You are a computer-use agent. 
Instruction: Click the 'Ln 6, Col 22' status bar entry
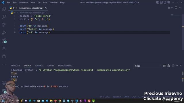(105, 97)
